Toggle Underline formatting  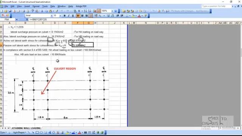click(73, 15)
